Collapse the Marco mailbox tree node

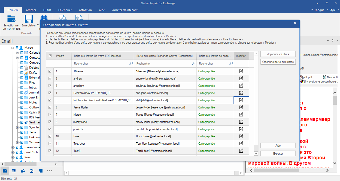click(12, 48)
